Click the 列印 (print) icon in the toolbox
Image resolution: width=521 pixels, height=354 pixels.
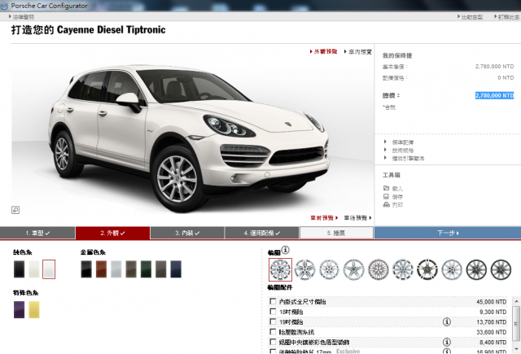click(x=386, y=204)
